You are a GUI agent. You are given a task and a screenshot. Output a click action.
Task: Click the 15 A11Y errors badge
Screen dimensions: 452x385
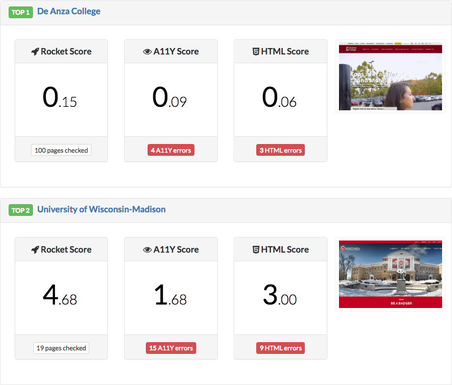[x=171, y=348]
